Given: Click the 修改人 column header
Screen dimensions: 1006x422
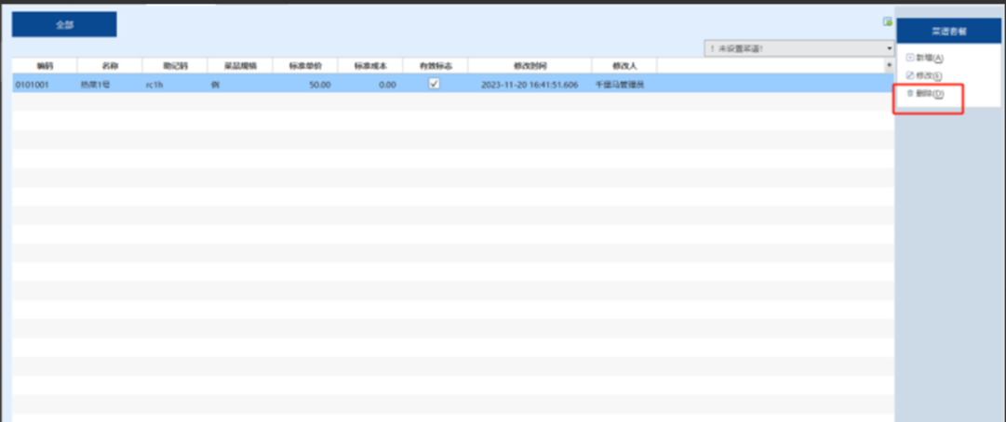Looking at the screenshot, I should [624, 66].
